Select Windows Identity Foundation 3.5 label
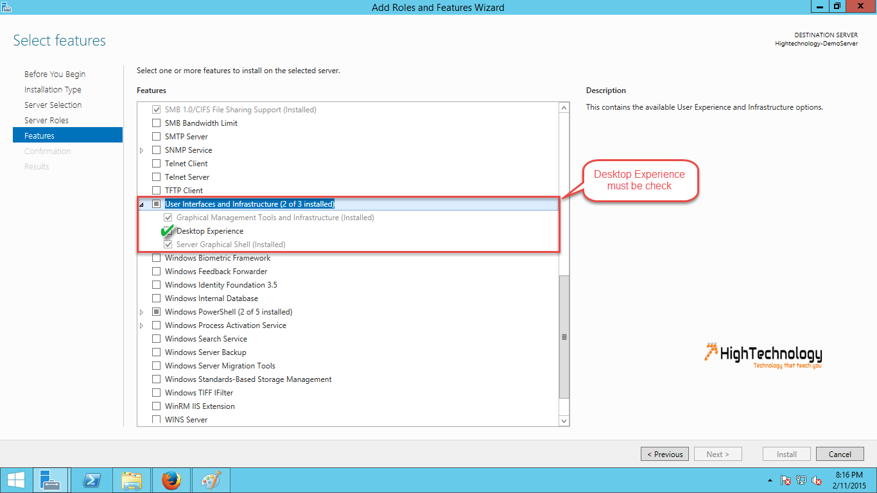Viewport: 877px width, 493px height. [x=221, y=285]
